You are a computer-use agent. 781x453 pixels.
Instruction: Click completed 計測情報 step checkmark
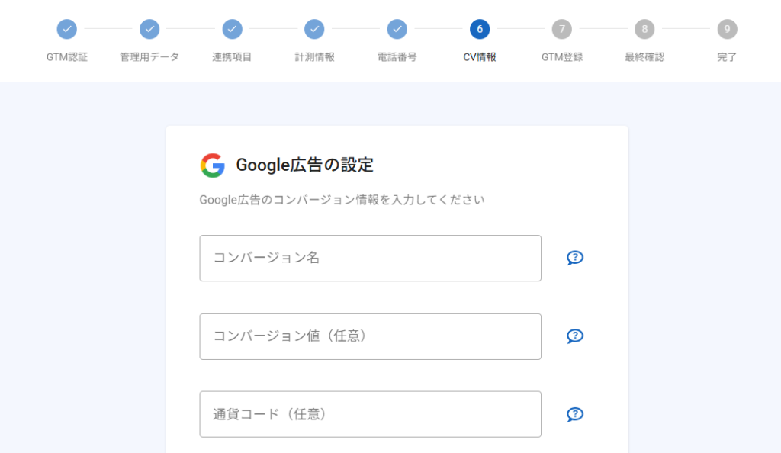(314, 30)
